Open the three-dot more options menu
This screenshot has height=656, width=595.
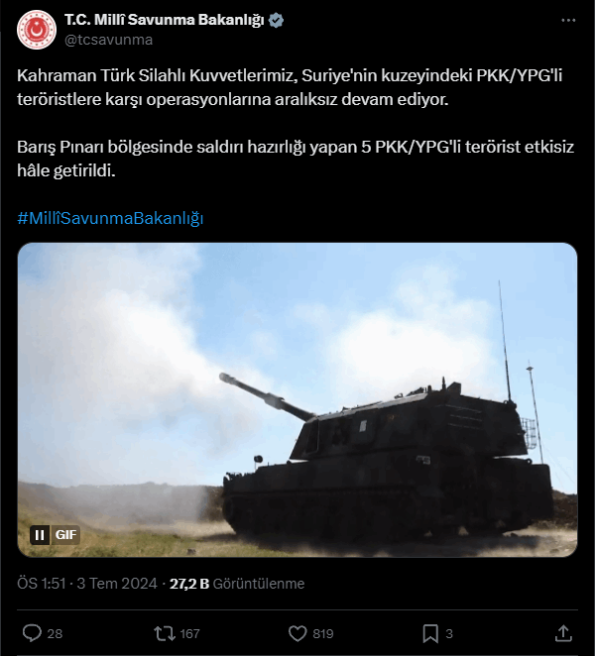[568, 20]
